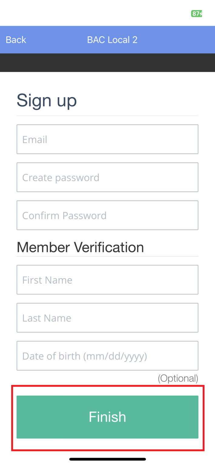Select the First Name field
The height and width of the screenshot is (465, 215).
click(107, 280)
